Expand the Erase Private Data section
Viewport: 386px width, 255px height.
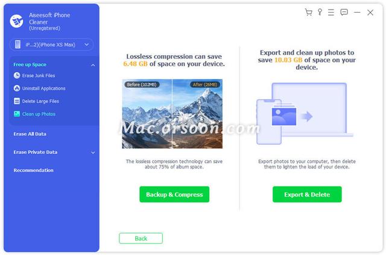click(93, 152)
